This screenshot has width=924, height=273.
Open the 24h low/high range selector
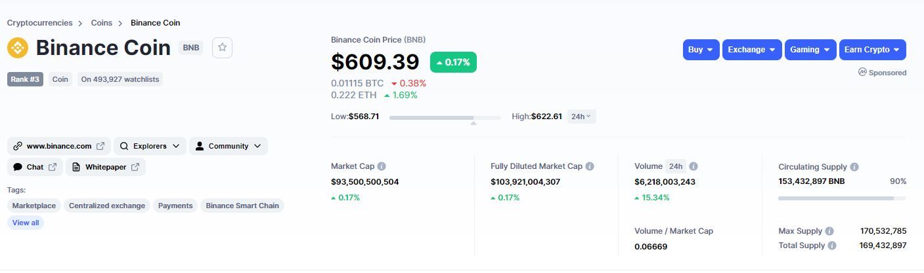pyautogui.click(x=581, y=117)
